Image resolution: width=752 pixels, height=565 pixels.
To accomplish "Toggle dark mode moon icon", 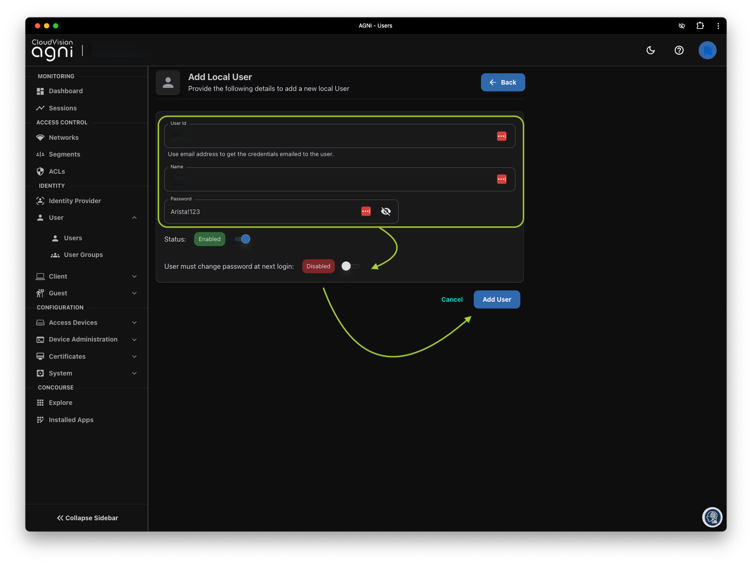I will coord(651,50).
